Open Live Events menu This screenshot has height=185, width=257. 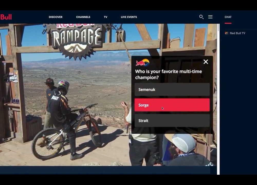(x=129, y=17)
